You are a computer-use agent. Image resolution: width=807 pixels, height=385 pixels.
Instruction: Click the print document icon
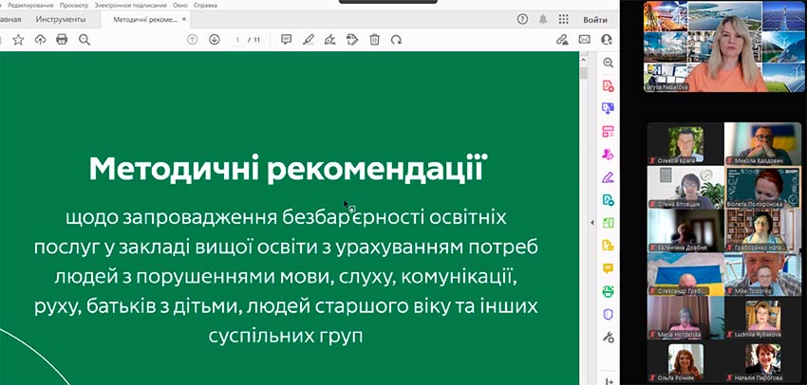(62, 40)
